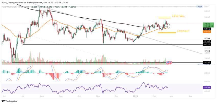Click the Sep label on time axis
The image size is (217, 104).
click(60, 96)
